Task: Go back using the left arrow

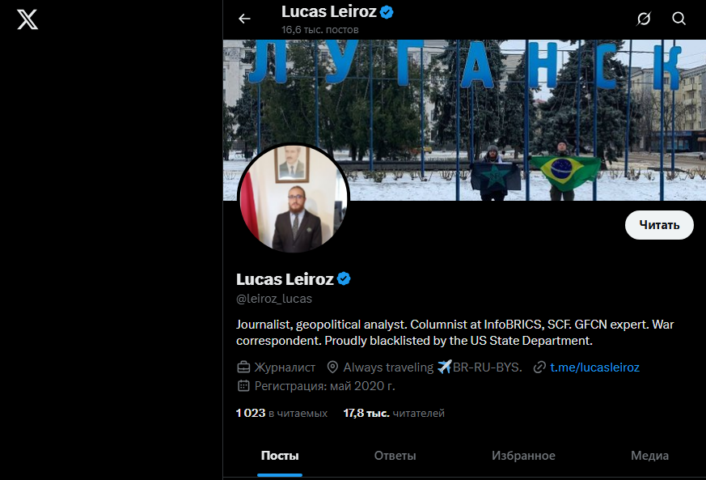Action: pyautogui.click(x=244, y=19)
